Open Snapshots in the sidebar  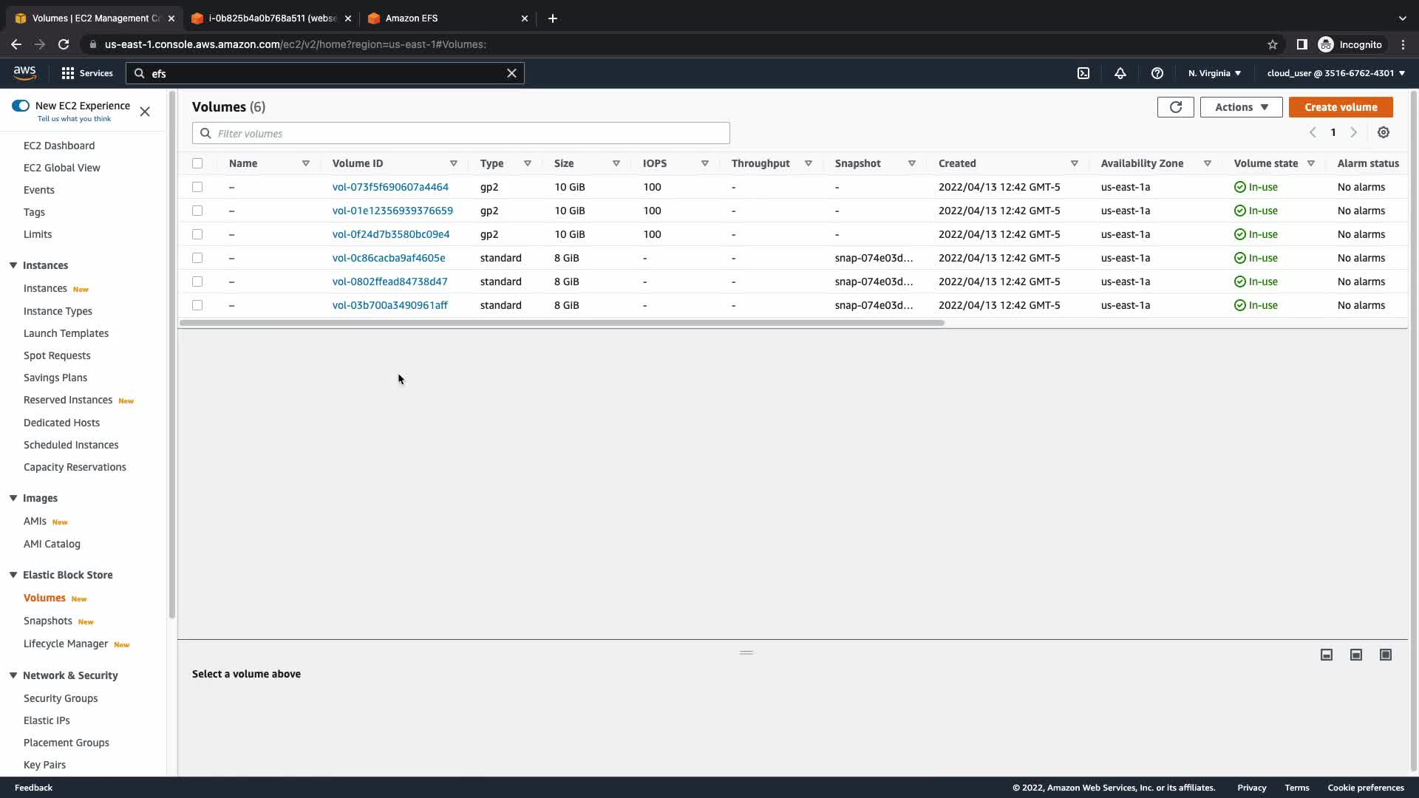tap(48, 621)
